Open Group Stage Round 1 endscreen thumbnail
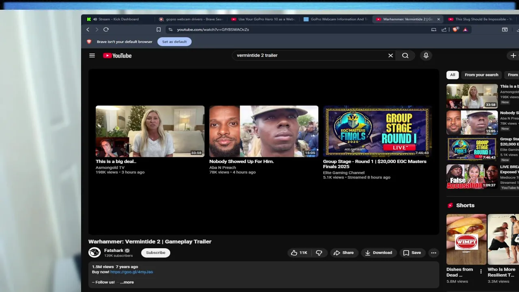The width and height of the screenshot is (519, 292). (377, 131)
